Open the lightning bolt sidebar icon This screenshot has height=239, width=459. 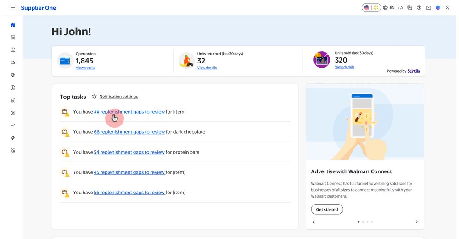[13, 138]
